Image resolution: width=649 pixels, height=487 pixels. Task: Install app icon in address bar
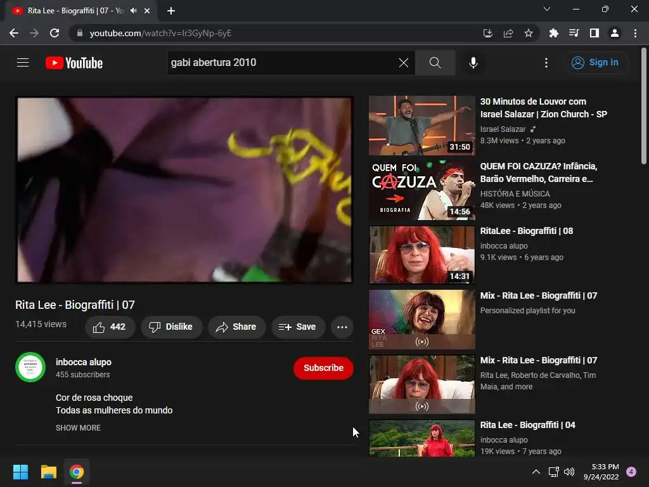488,33
